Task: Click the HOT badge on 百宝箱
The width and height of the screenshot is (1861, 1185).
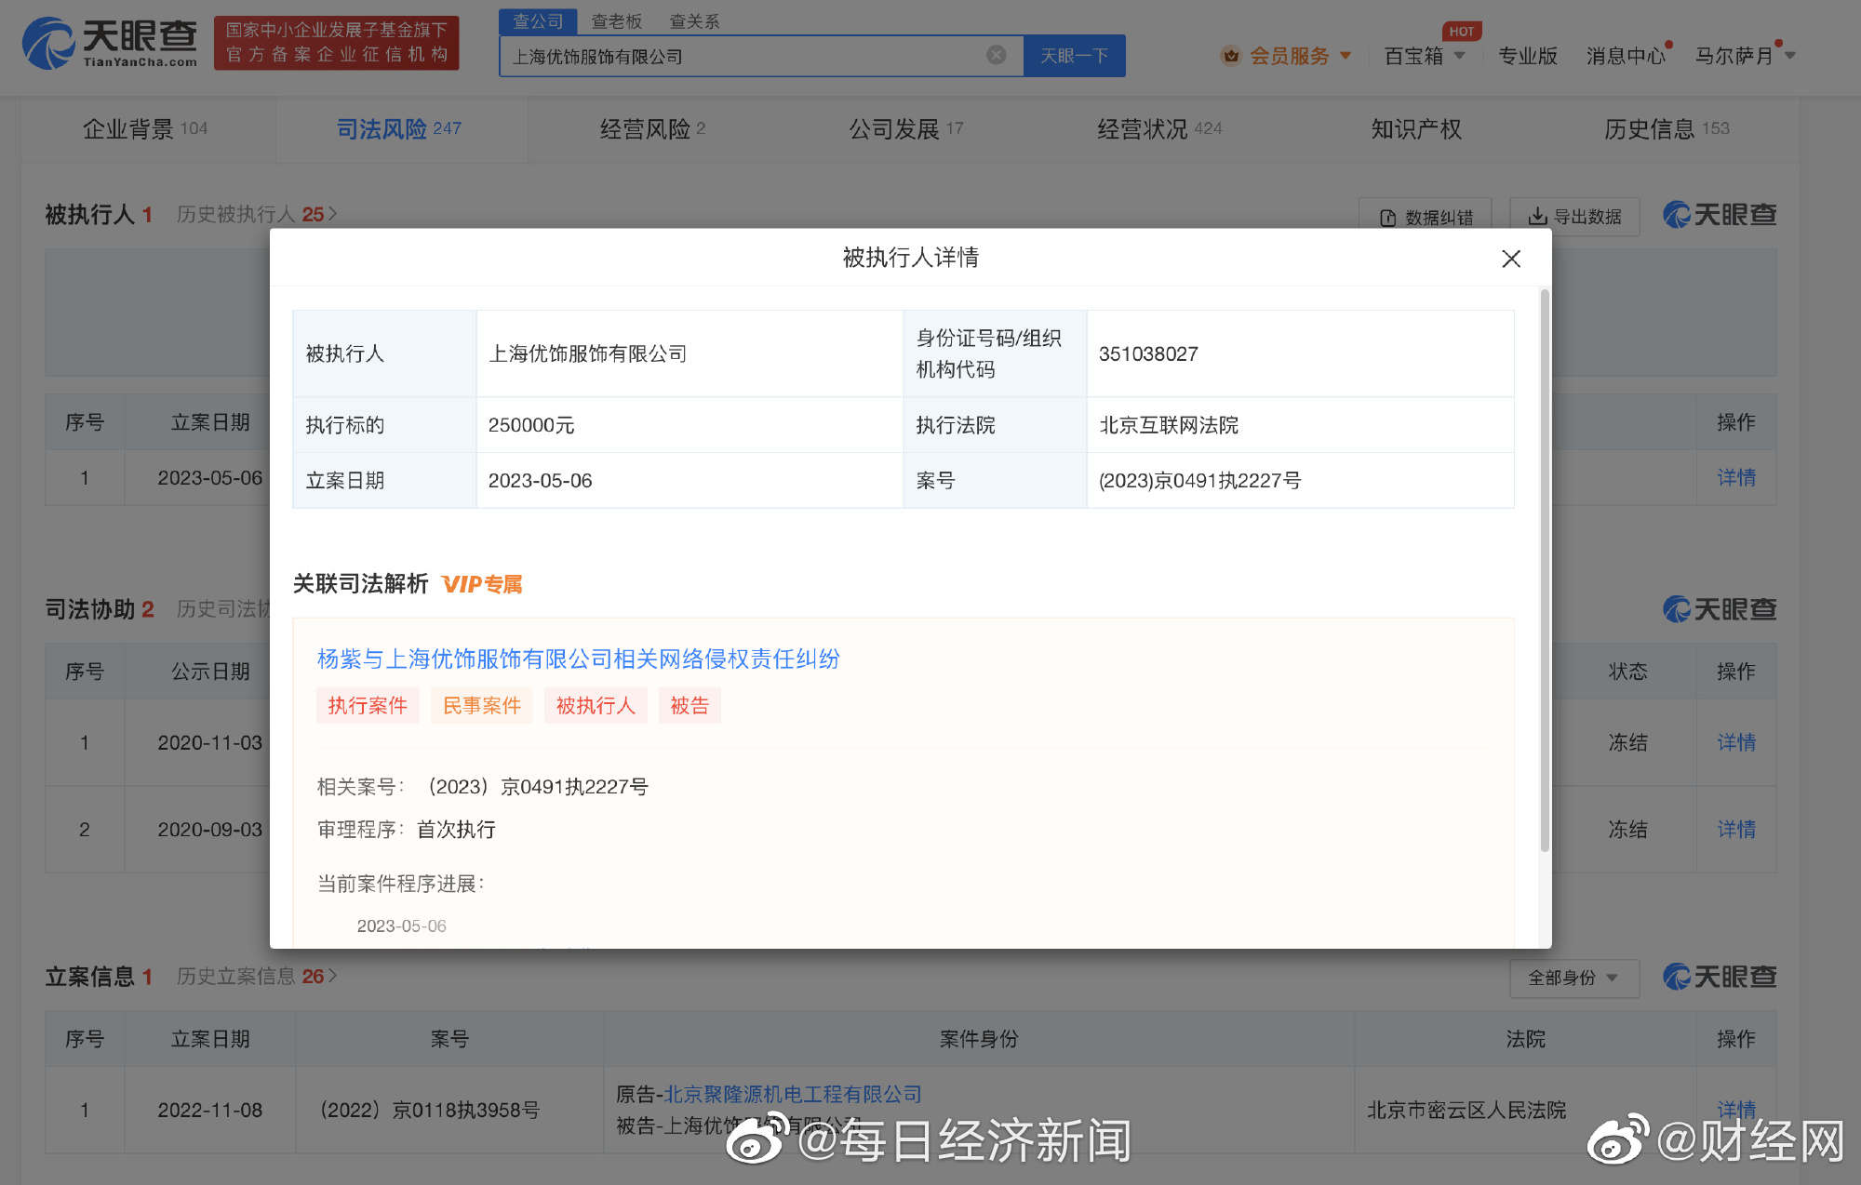Action: 1461,32
